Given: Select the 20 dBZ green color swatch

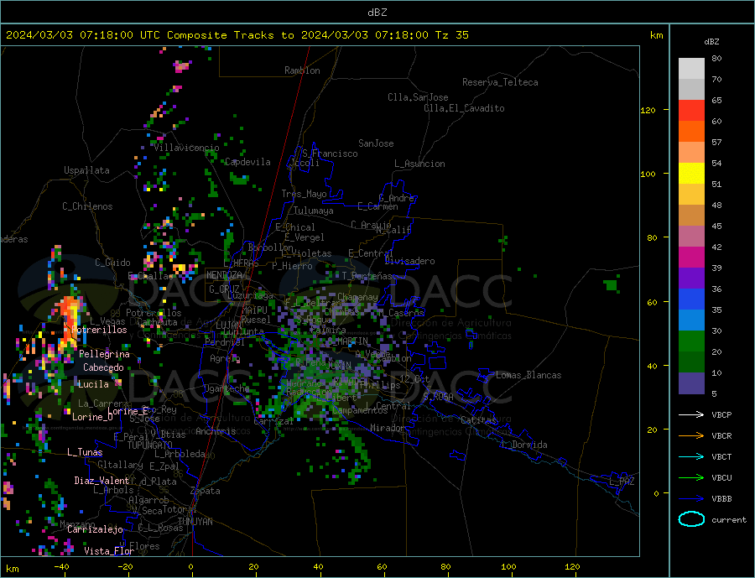Looking at the screenshot, I should tap(691, 341).
